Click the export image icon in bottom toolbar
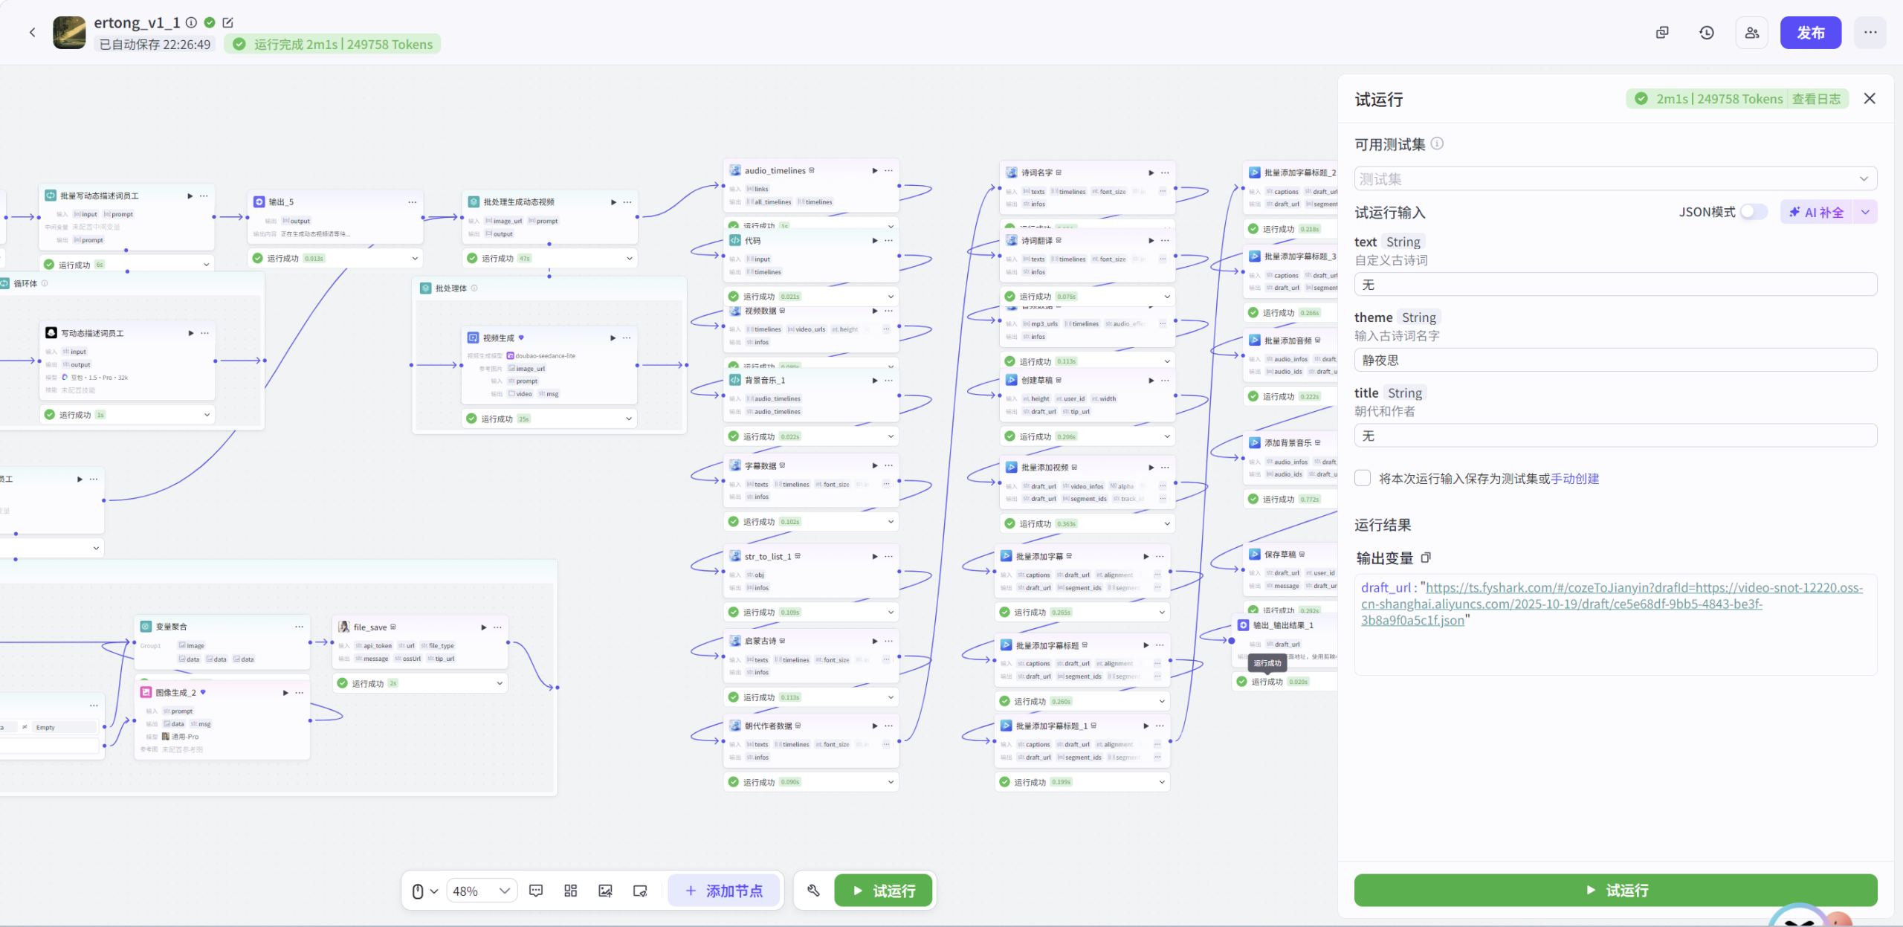Image resolution: width=1903 pixels, height=927 pixels. pos(605,891)
